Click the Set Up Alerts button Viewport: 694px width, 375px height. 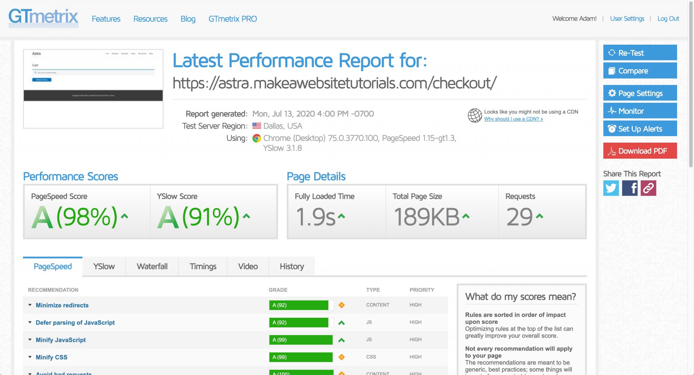pos(640,129)
